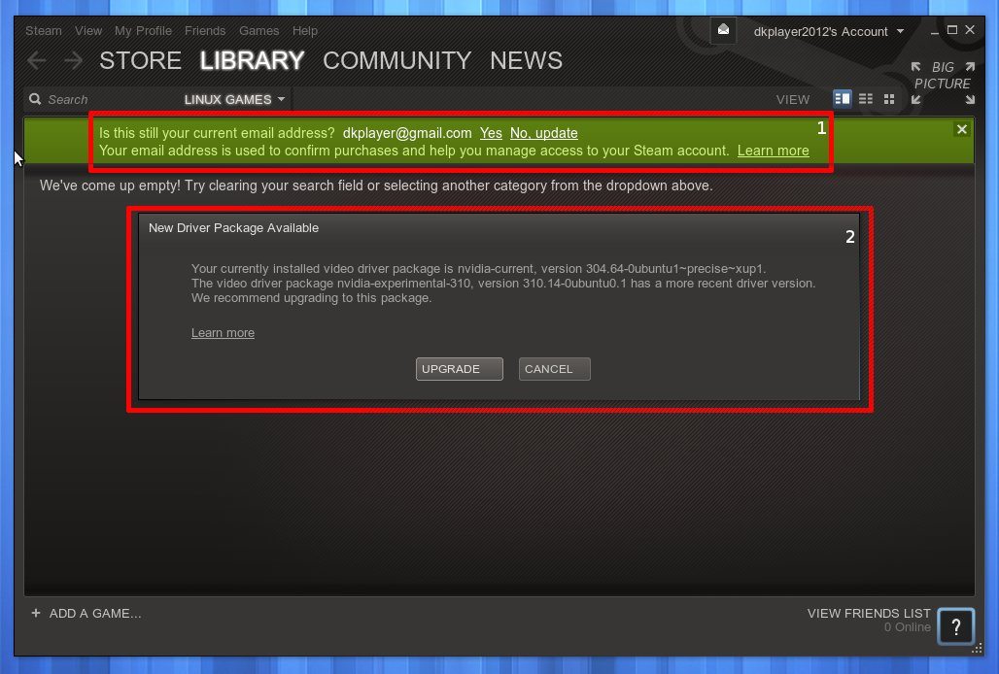Close the Steam window
Screen dimensions: 999x674
(970, 30)
